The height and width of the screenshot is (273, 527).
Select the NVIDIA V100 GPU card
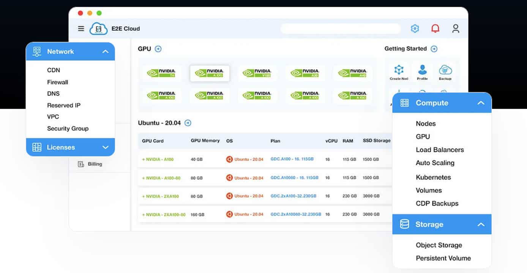point(257,73)
